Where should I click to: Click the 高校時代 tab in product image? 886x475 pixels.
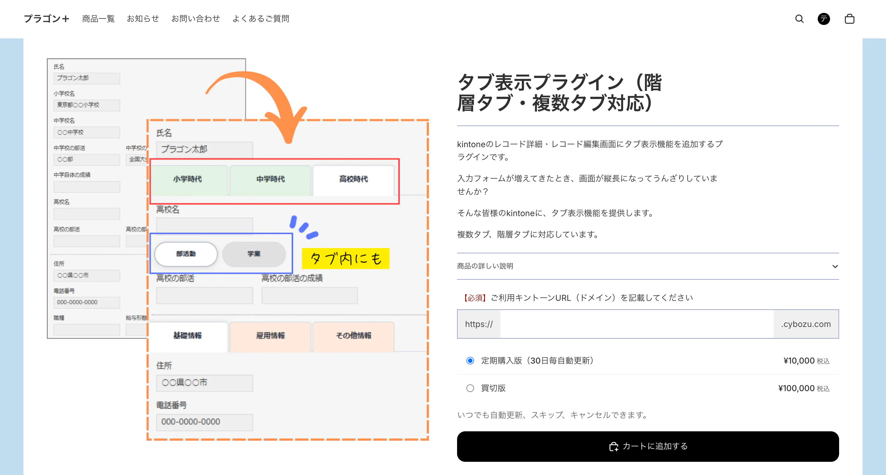click(353, 179)
